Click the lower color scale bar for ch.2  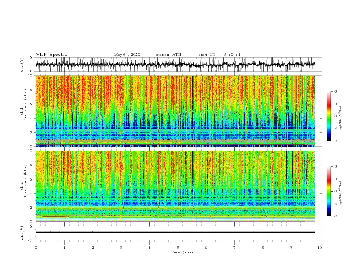click(329, 191)
